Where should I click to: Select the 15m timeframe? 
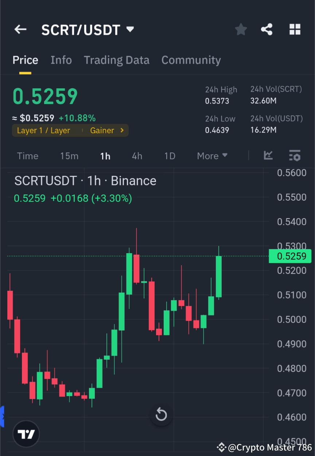coord(69,156)
